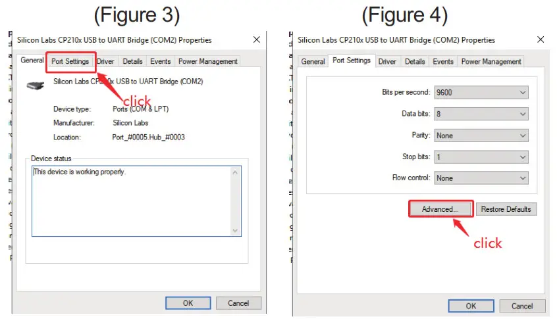The height and width of the screenshot is (325, 557).
Task: Open Power Management tab in Figure 4 dialog
Action: 491,61
